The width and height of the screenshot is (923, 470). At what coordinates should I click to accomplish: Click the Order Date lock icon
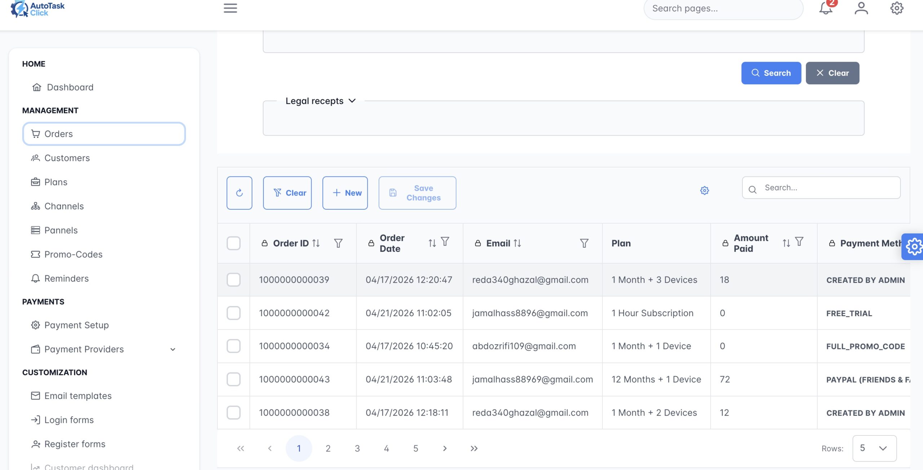pyautogui.click(x=371, y=243)
